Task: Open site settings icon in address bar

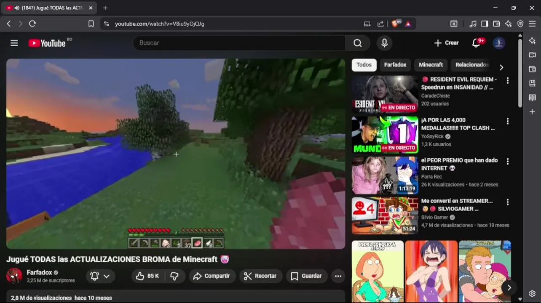Action: tap(106, 24)
